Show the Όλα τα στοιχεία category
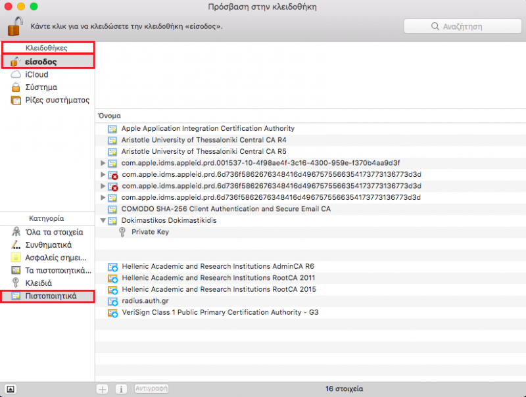 (47, 232)
